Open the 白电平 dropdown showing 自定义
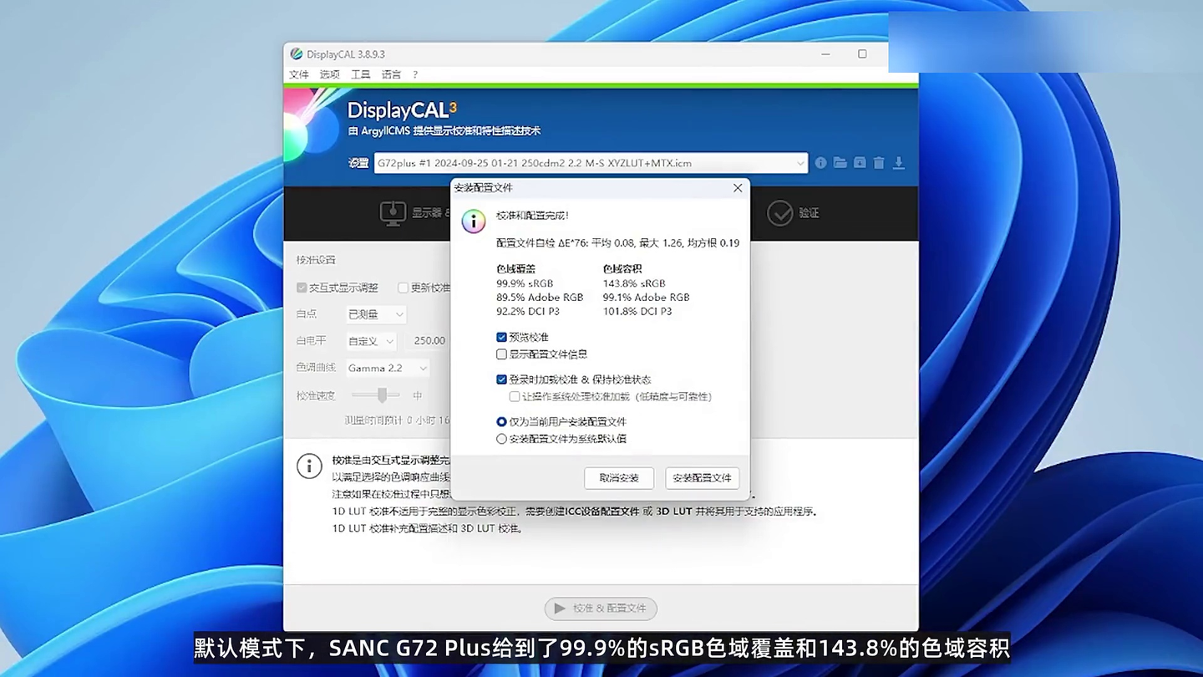1203x677 pixels. tap(371, 341)
